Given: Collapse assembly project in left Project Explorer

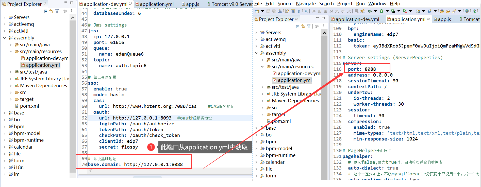Looking at the screenshot, I should (x=5, y=38).
